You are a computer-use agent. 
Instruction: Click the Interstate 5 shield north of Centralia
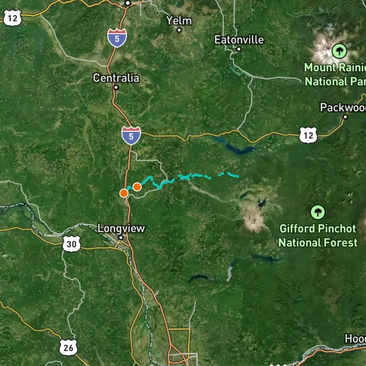coord(117,38)
